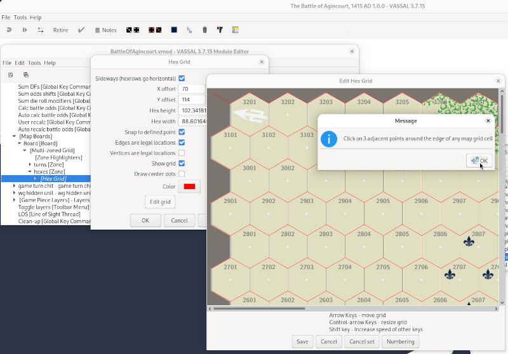508x354 pixels.
Task: Click the trash can toolbar icon
Action: tap(204, 30)
